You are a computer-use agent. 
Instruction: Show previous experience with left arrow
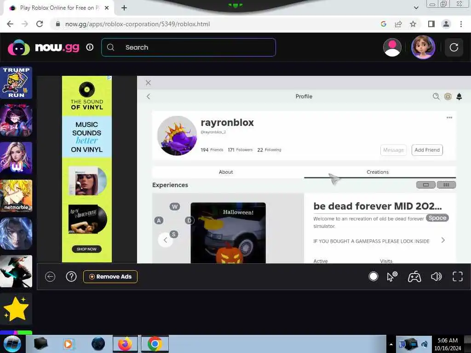(166, 240)
